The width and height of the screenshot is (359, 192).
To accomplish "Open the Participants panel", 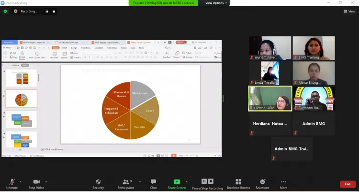I will click(x=126, y=184).
